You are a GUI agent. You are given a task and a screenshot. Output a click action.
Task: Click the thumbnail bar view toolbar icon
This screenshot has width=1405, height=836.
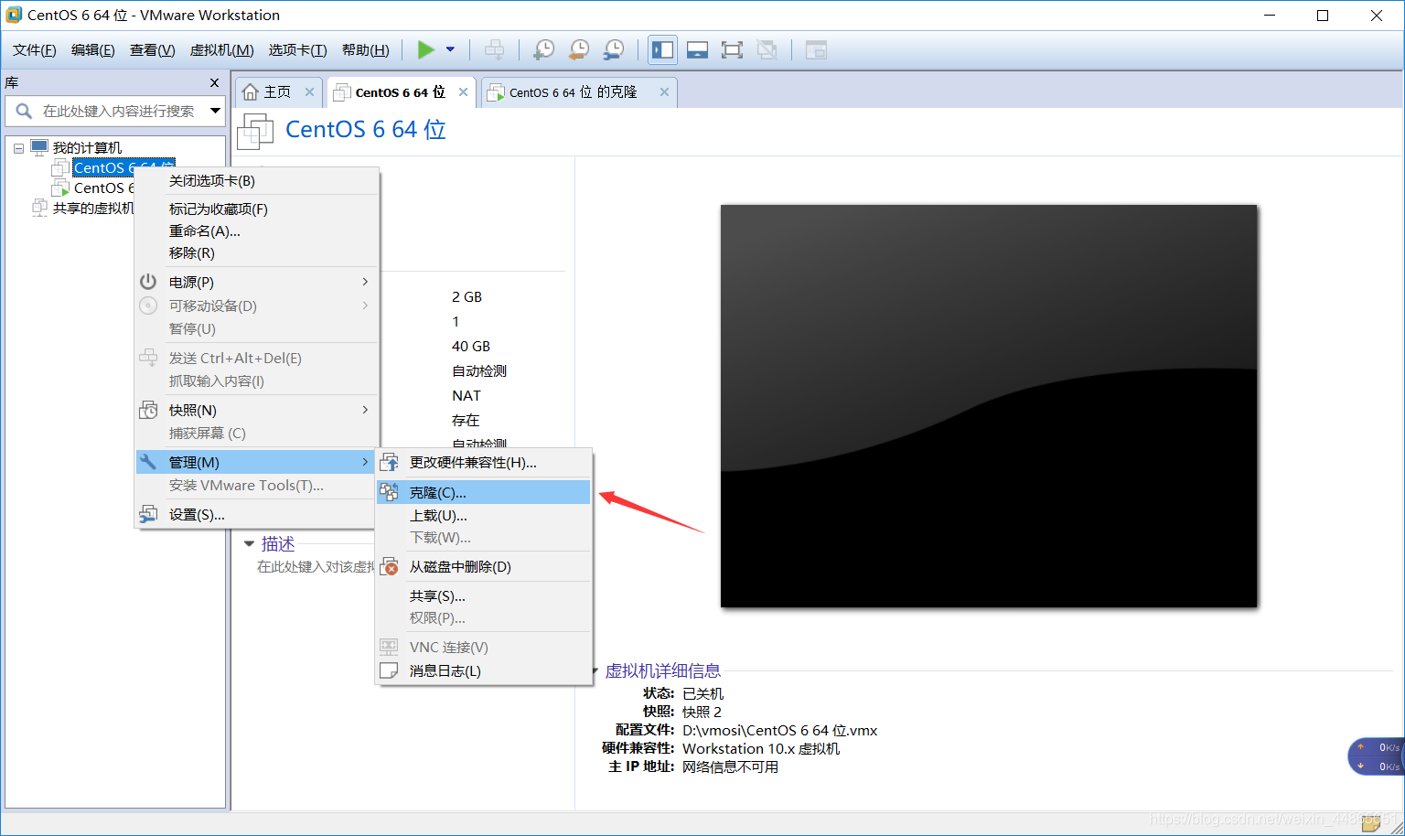[697, 49]
